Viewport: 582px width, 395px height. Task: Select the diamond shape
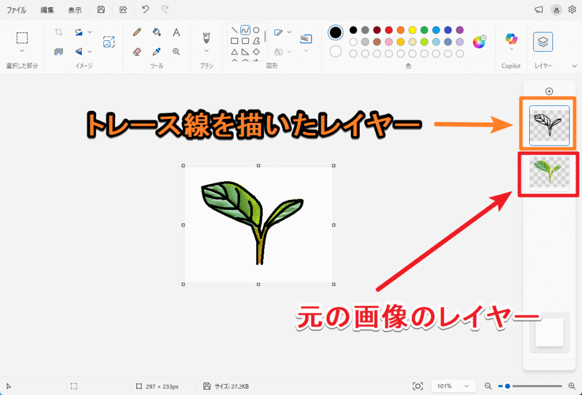click(256, 52)
